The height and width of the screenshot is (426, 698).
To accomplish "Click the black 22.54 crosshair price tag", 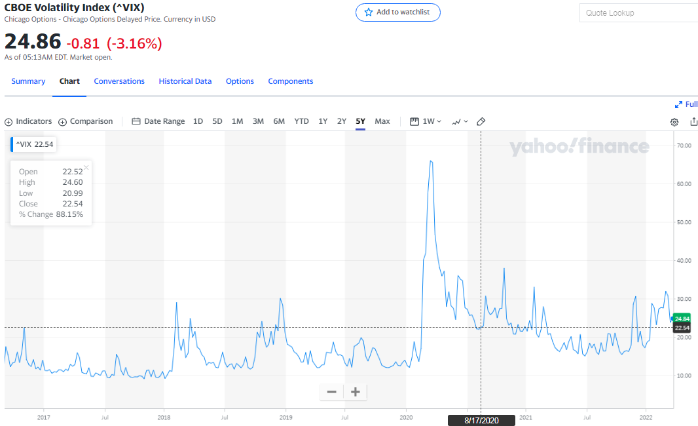I will coord(682,328).
